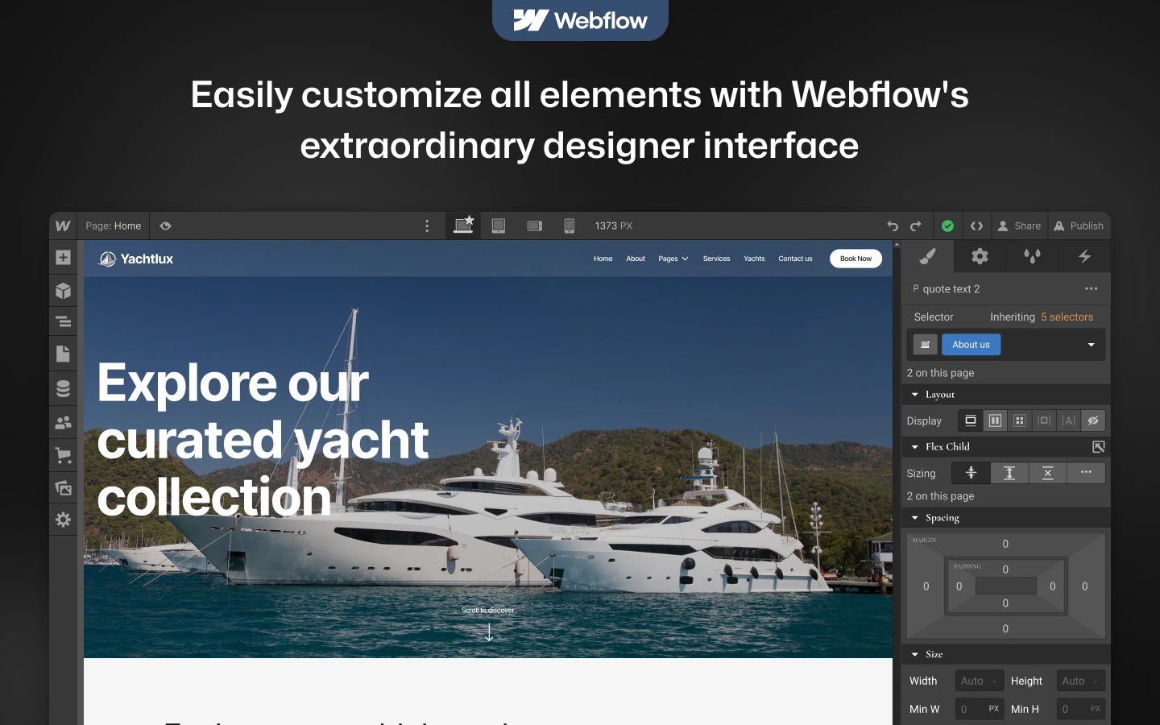Viewport: 1160px width, 725px height.
Task: Switch to the Interactions lightning tab
Action: (x=1084, y=257)
